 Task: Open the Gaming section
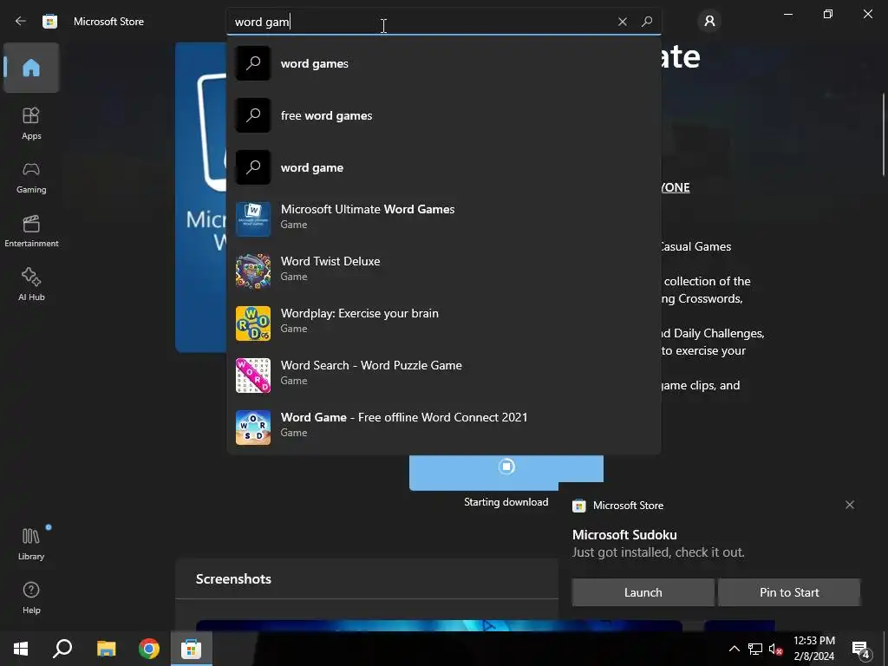click(31, 177)
